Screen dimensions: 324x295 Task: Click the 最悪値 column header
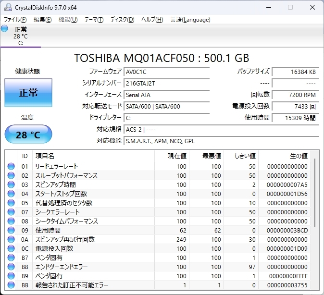click(x=206, y=156)
